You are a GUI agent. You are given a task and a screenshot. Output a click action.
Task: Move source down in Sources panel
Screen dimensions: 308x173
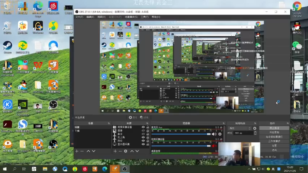[x=137, y=151]
